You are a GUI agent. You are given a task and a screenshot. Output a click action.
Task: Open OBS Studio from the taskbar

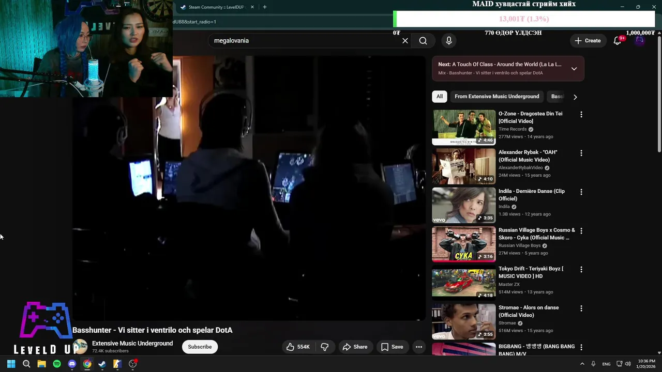point(133,364)
